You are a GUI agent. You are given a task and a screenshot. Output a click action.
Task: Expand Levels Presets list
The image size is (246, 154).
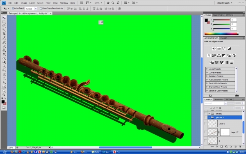coord(207,69)
